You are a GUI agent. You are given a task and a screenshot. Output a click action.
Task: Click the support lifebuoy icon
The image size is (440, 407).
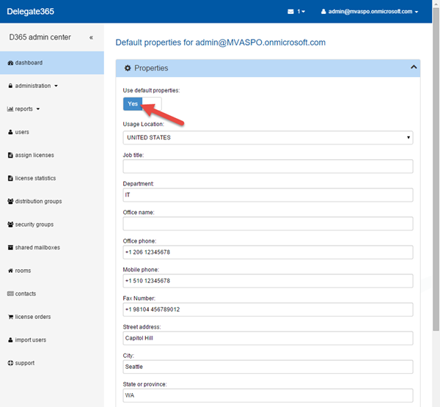[x=10, y=363]
